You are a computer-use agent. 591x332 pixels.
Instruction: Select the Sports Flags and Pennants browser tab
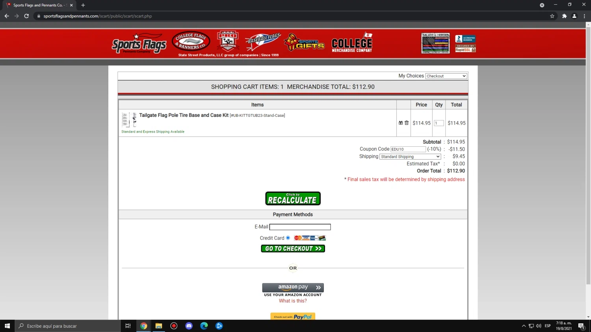tap(39, 5)
